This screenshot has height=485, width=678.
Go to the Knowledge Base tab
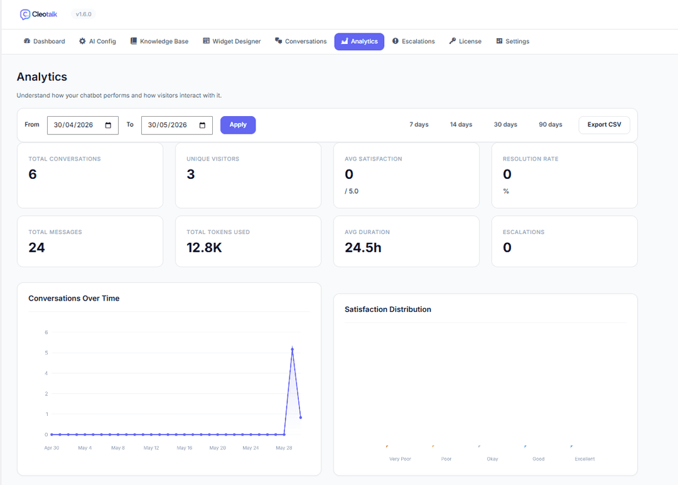(x=159, y=41)
